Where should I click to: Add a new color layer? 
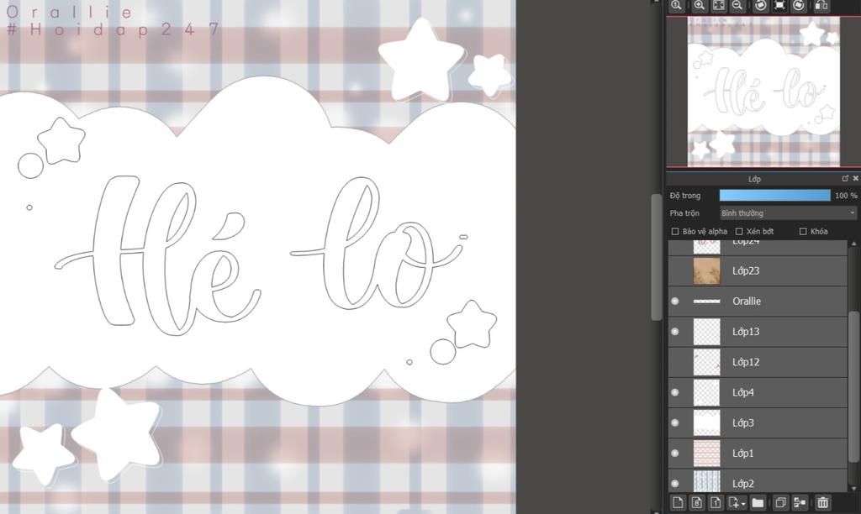(678, 502)
